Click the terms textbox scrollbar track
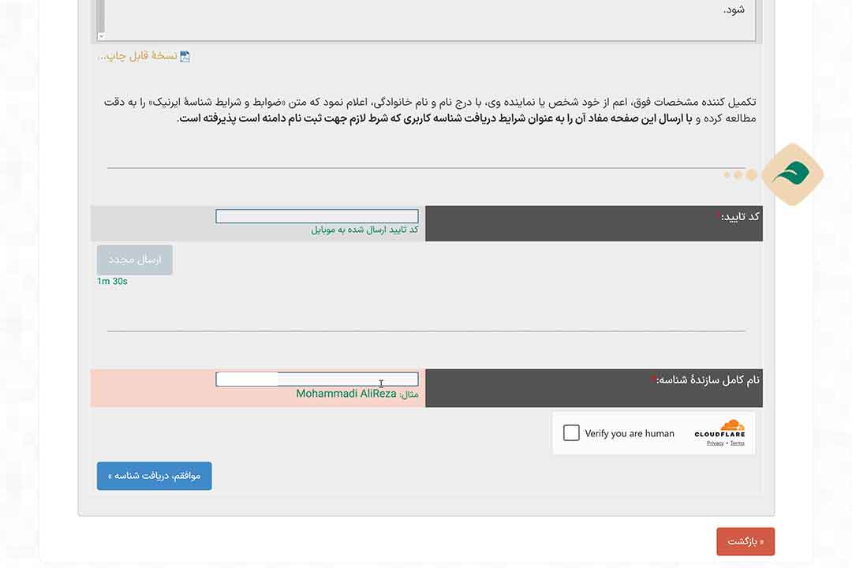The width and height of the screenshot is (852, 568). tap(101, 17)
